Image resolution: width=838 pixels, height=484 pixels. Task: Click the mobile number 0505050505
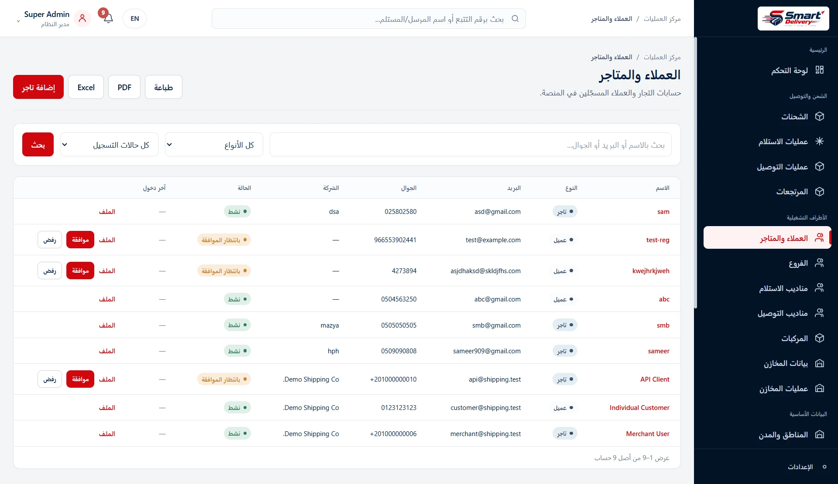pyautogui.click(x=399, y=325)
